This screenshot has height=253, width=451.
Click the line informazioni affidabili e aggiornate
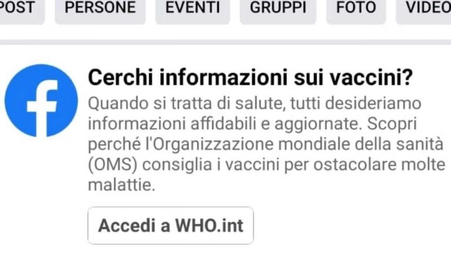click(x=225, y=124)
